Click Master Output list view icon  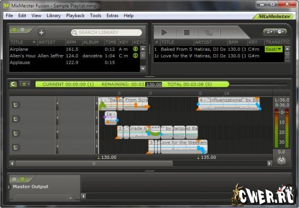tap(14, 179)
